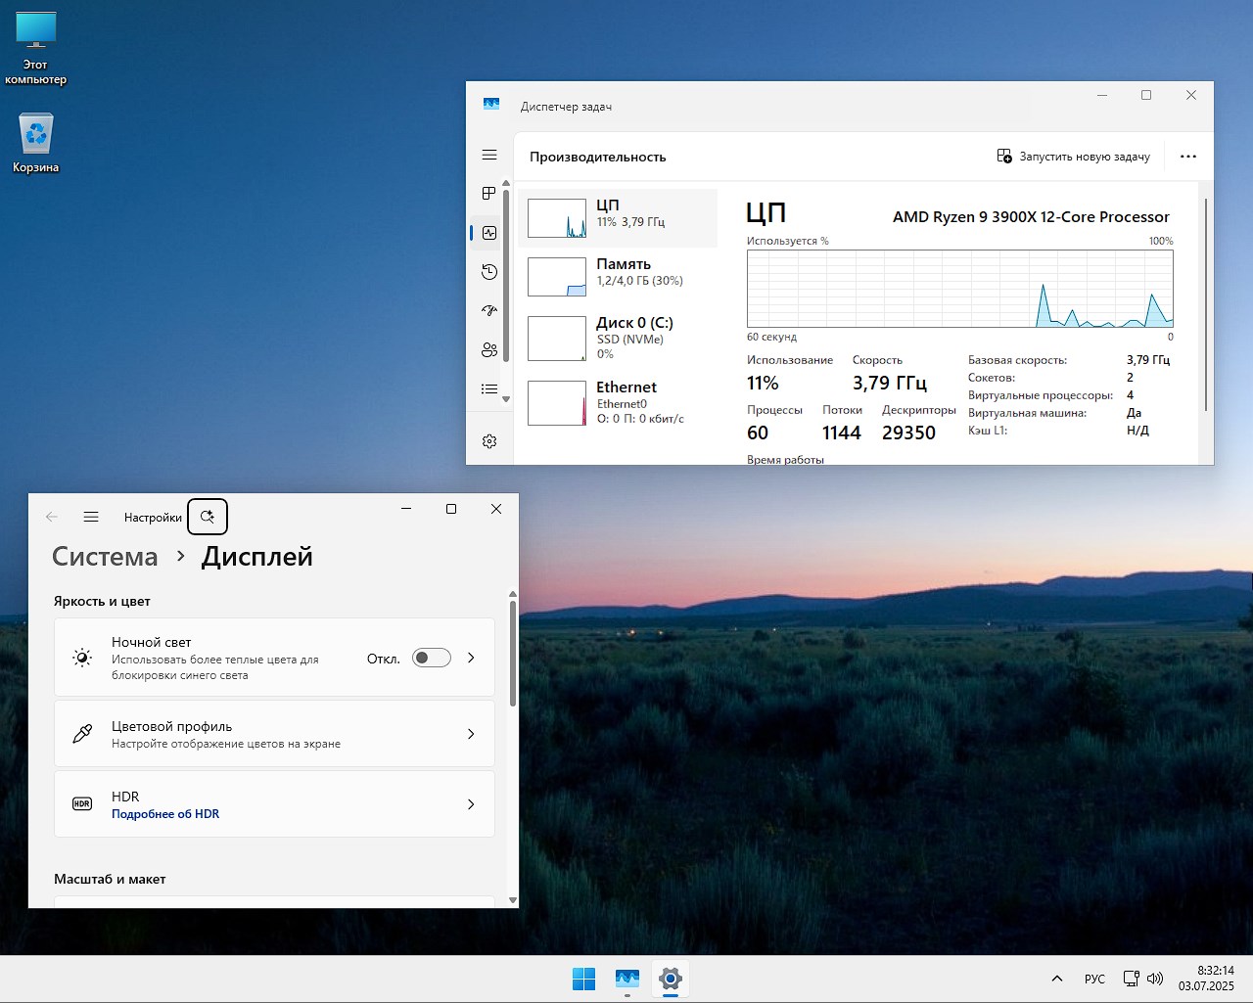Toggle the Ночной свет switch on

[431, 658]
